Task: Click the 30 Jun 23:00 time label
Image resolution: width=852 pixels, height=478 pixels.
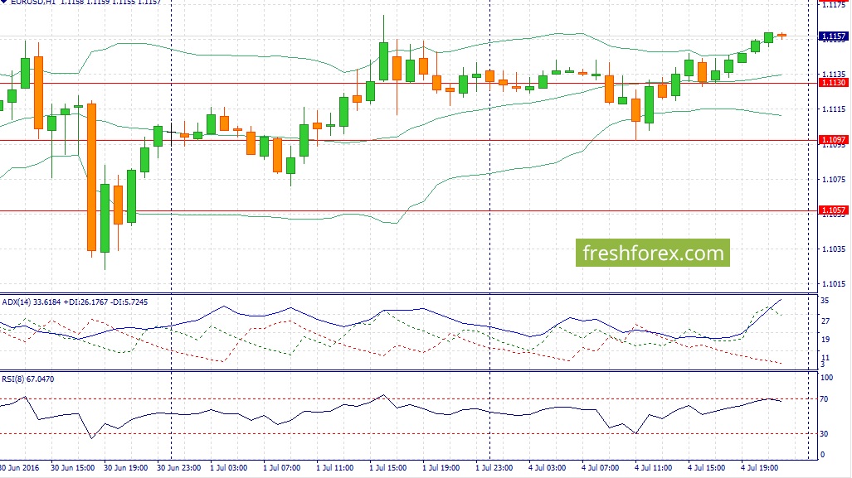Action: click(x=178, y=468)
